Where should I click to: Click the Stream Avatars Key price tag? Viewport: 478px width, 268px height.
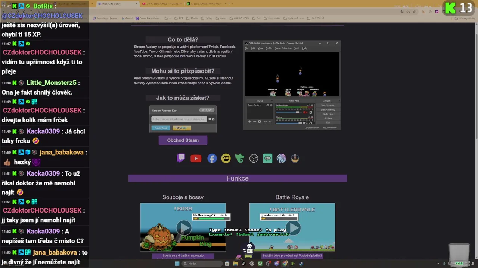click(207, 110)
